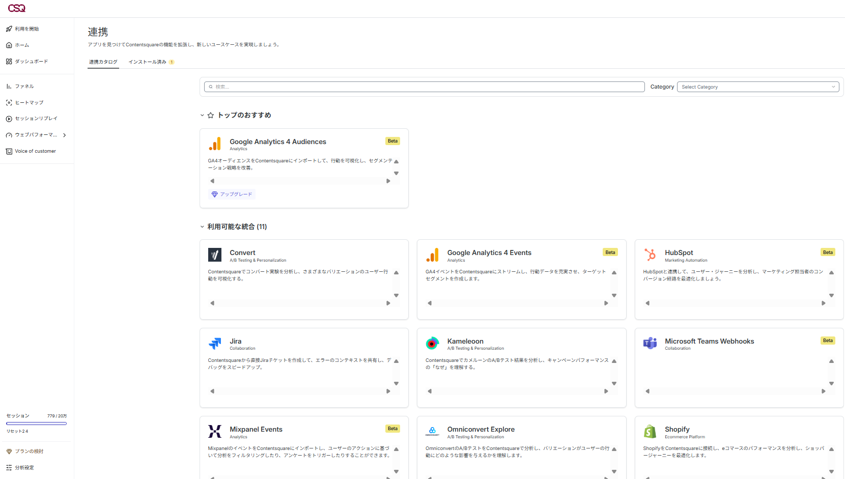Click the "Category" label beside the dropdown
Screen dimensions: 845x479
(x=662, y=87)
